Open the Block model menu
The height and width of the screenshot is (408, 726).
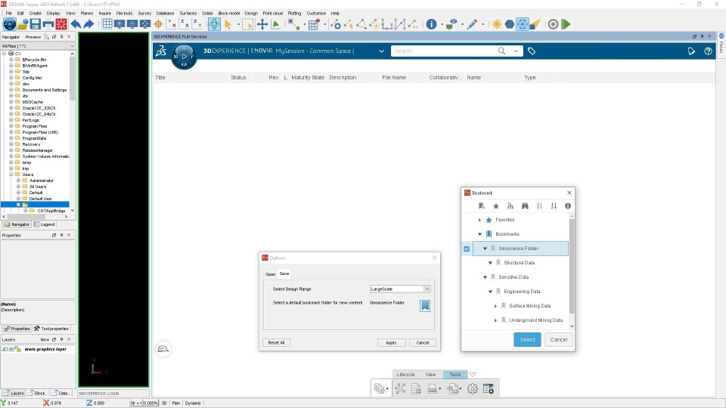[x=228, y=13]
